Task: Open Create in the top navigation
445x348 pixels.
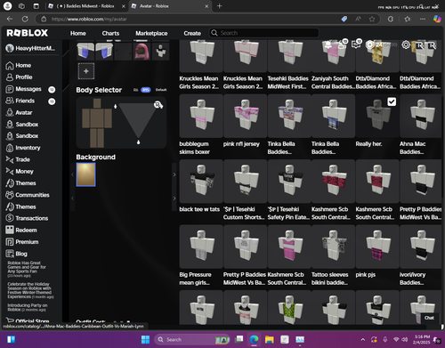Action: pyautogui.click(x=192, y=33)
